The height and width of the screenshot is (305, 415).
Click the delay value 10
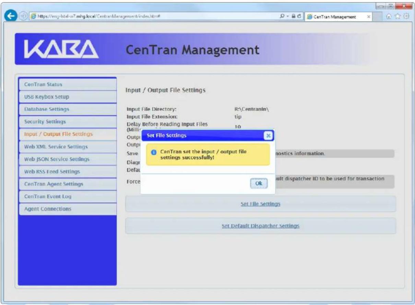[237, 127]
